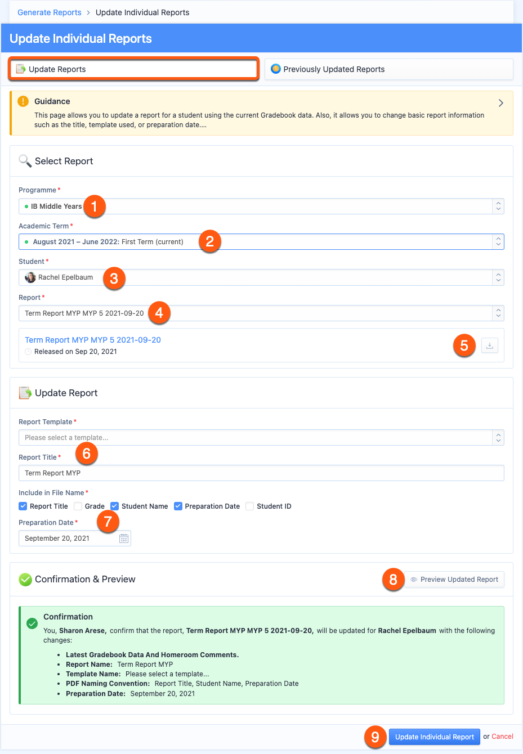Enable the Grade checkbox
Screen dimensions: 523x754
(78, 506)
